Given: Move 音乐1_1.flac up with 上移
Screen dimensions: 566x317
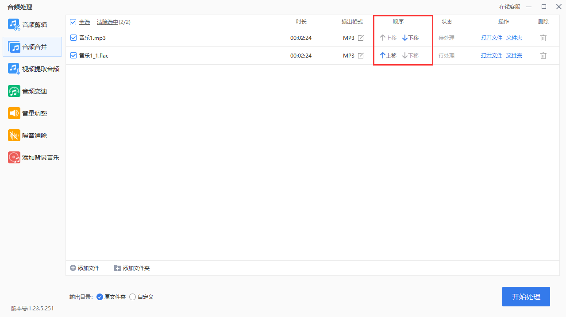Looking at the screenshot, I should [388, 56].
